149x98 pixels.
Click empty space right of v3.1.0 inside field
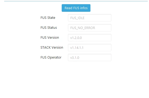coord(95,57)
